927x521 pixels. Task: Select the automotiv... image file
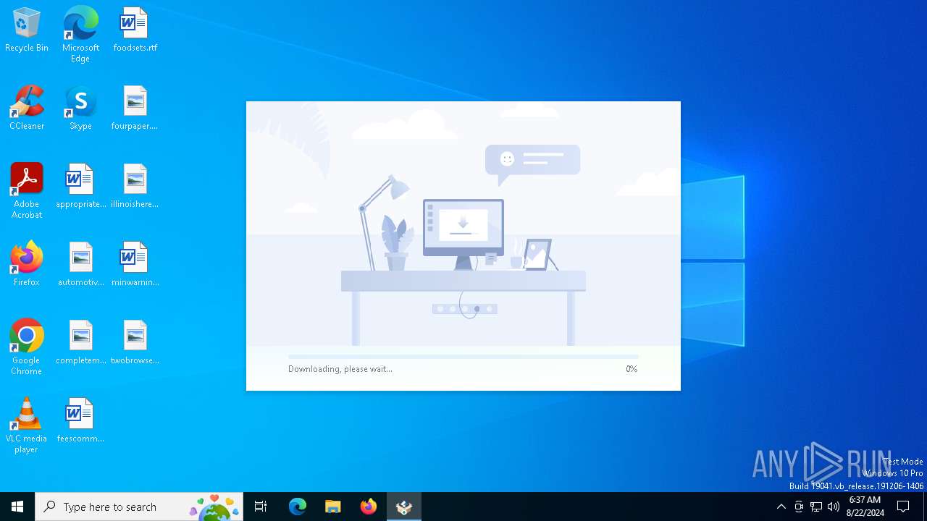click(80, 265)
